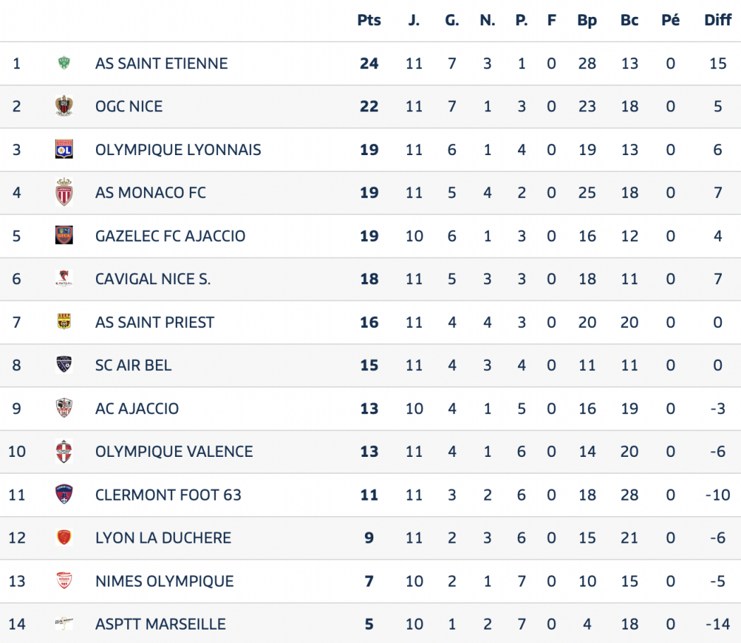Click the Bp column header
Screen dimensions: 741x643
tap(587, 20)
